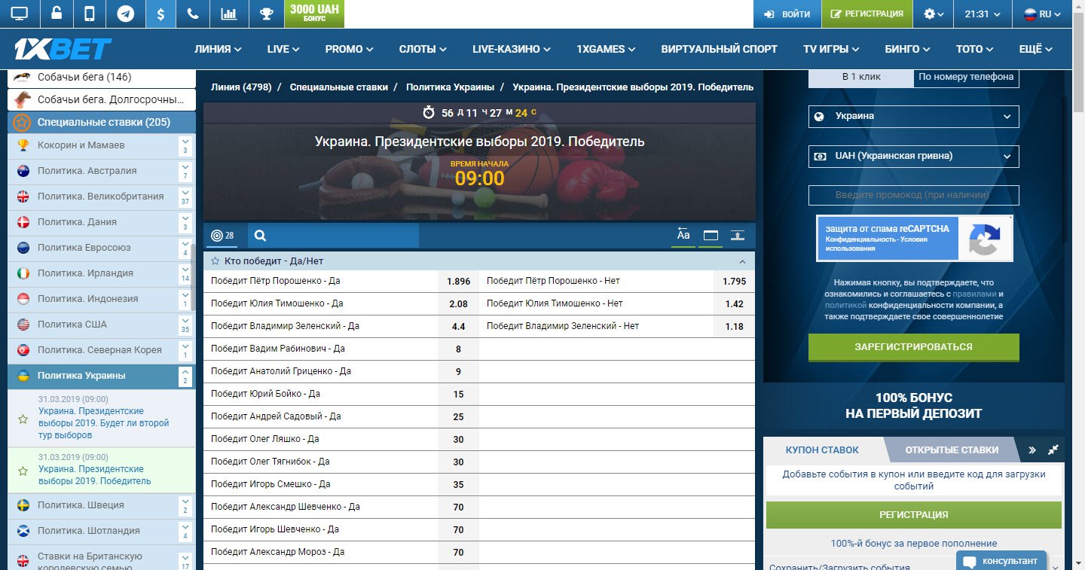
Task: Go to home via 1XBET logo
Action: tap(63, 49)
